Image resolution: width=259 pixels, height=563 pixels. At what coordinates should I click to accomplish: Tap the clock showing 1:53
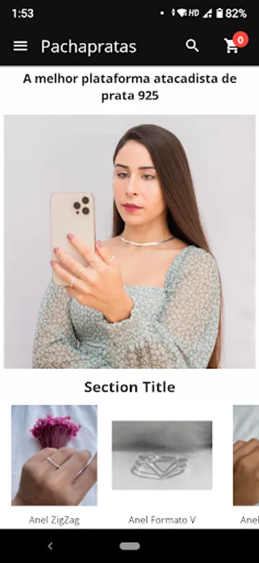[x=22, y=14]
